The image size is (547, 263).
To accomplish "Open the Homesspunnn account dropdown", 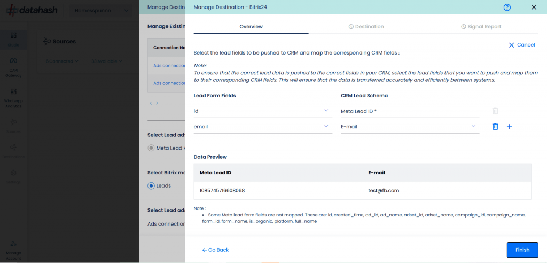I will (101, 11).
